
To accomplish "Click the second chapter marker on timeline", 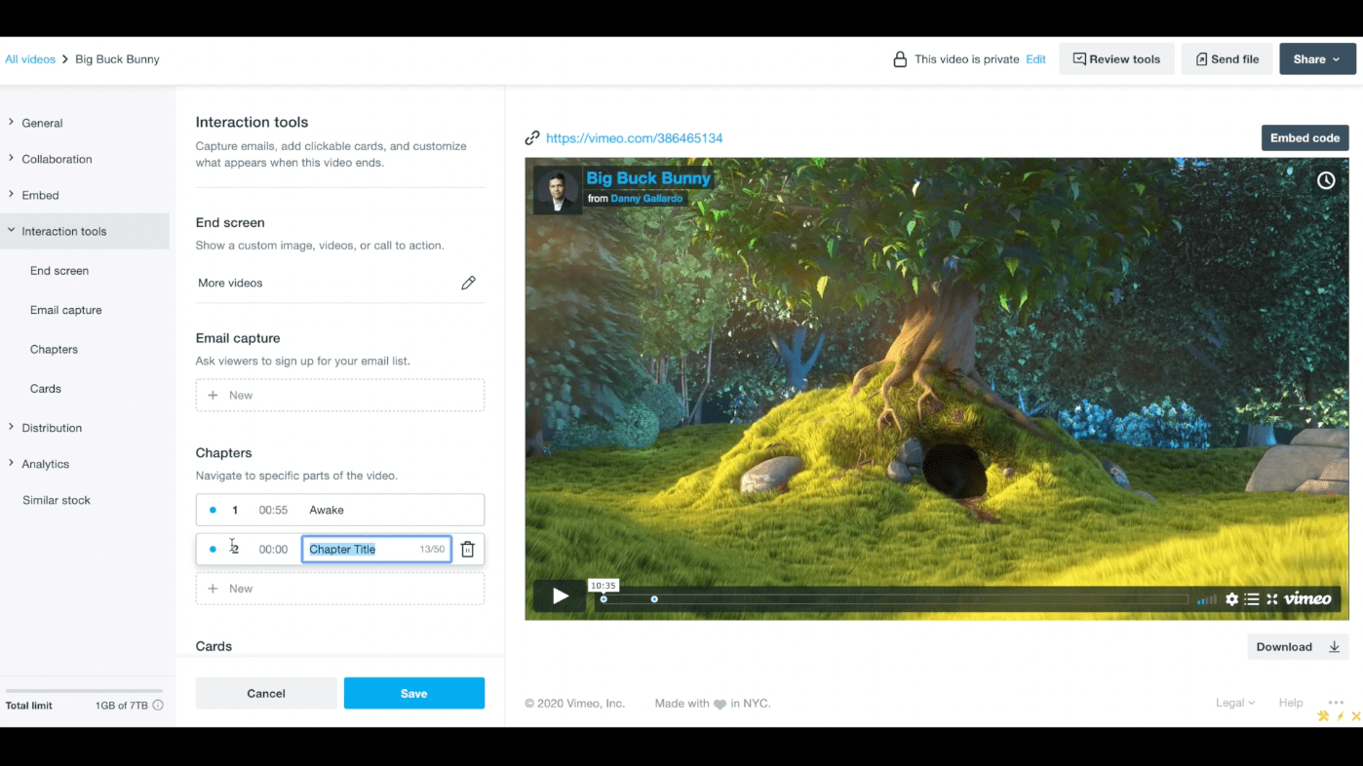I will 654,599.
